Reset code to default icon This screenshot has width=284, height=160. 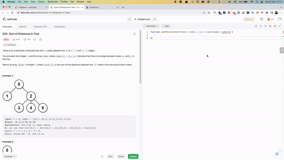(265, 26)
